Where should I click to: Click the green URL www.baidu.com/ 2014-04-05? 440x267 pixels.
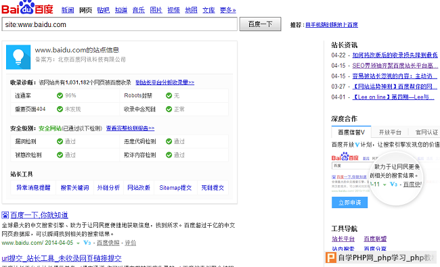pyautogui.click(x=37, y=243)
